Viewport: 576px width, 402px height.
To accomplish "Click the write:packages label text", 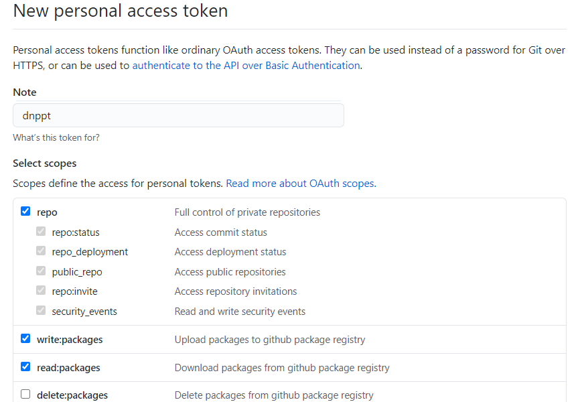I will [x=70, y=340].
